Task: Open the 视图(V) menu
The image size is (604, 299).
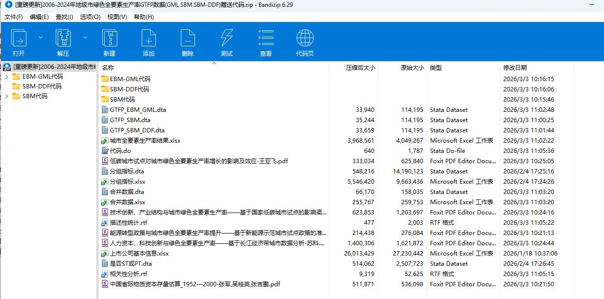Action: [x=117, y=17]
